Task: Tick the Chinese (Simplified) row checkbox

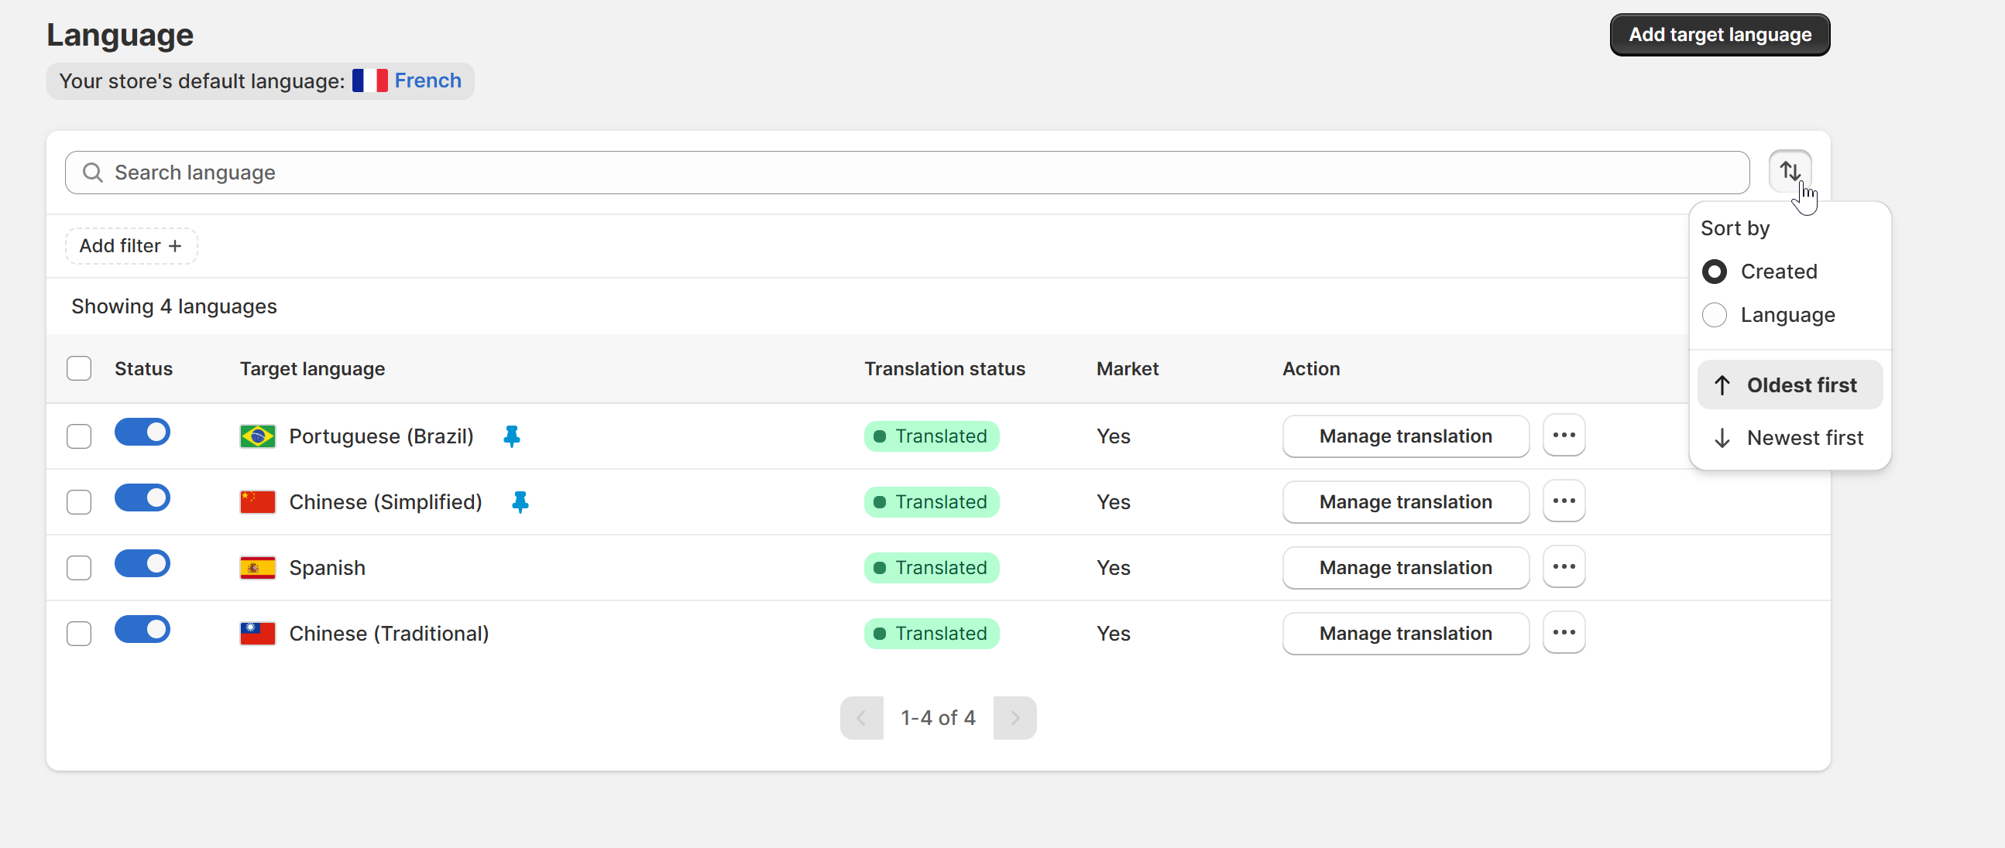Action: click(80, 503)
